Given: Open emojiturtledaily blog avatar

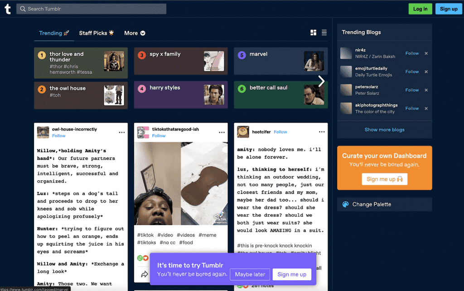Looking at the screenshot, I should tap(346, 72).
